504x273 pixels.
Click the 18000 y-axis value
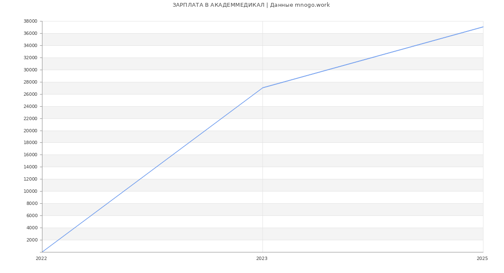(x=30, y=143)
